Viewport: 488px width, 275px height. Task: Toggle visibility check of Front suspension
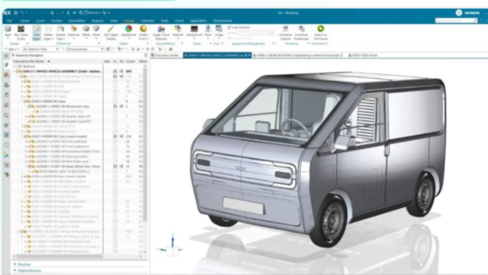[30, 146]
